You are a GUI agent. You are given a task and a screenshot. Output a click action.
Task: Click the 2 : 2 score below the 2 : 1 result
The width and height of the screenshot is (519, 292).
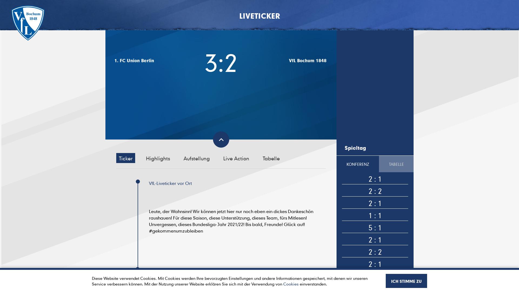tap(375, 191)
